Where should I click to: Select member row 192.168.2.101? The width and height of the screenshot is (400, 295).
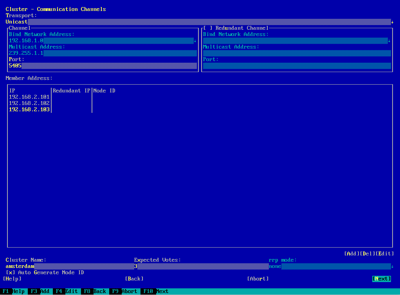[29, 97]
